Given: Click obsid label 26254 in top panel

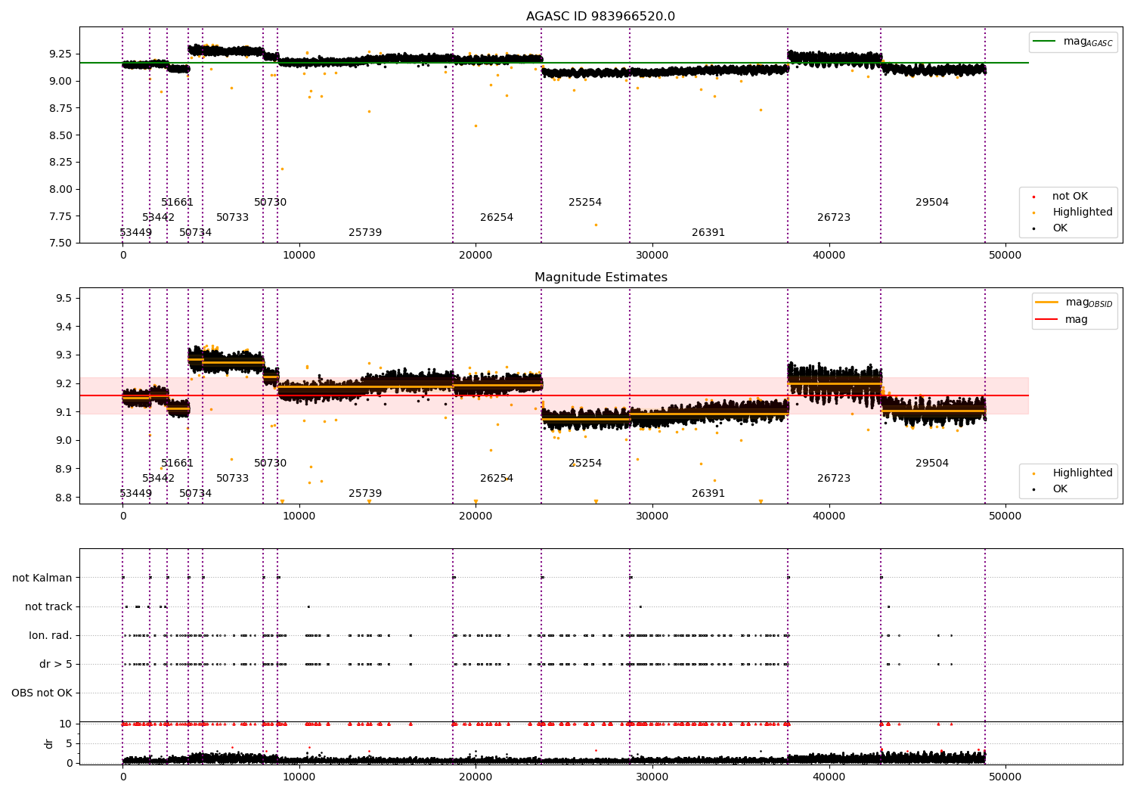Looking at the screenshot, I should [497, 218].
